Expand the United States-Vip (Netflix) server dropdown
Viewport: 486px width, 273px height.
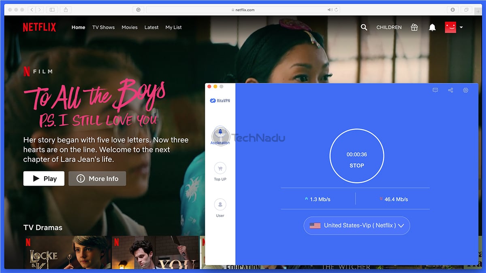(357, 226)
